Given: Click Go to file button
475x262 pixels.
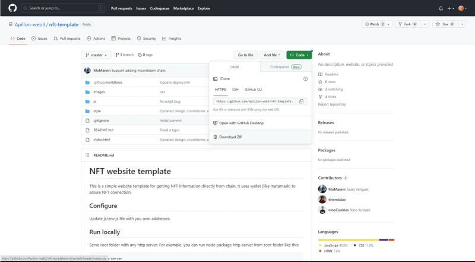Looking at the screenshot, I should pos(245,55).
